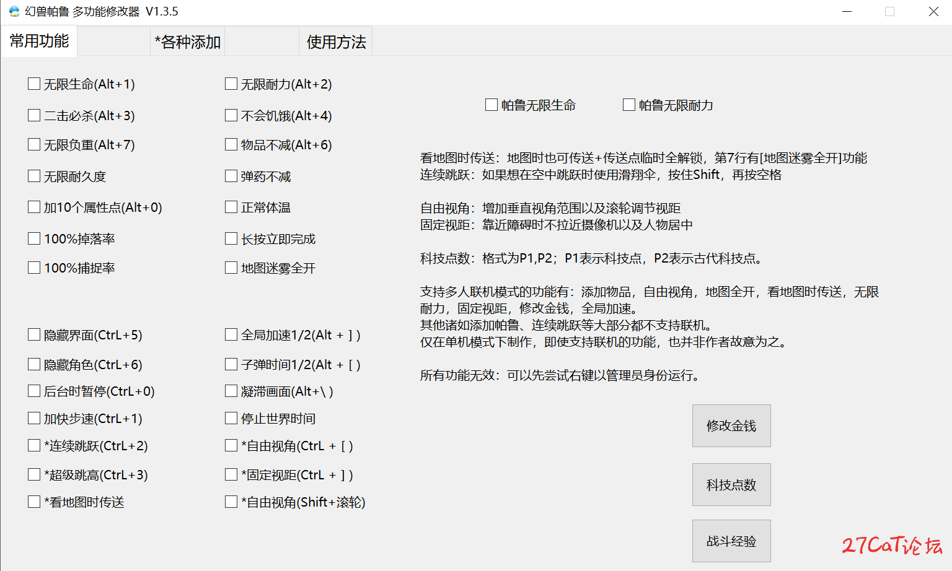Image resolution: width=952 pixels, height=571 pixels.
Task: Check the 隐藏角色(CtrL+6) option
Action: tap(34, 364)
